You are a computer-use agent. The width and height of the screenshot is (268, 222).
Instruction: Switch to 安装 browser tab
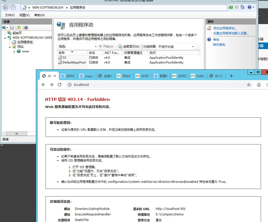(x=105, y=76)
